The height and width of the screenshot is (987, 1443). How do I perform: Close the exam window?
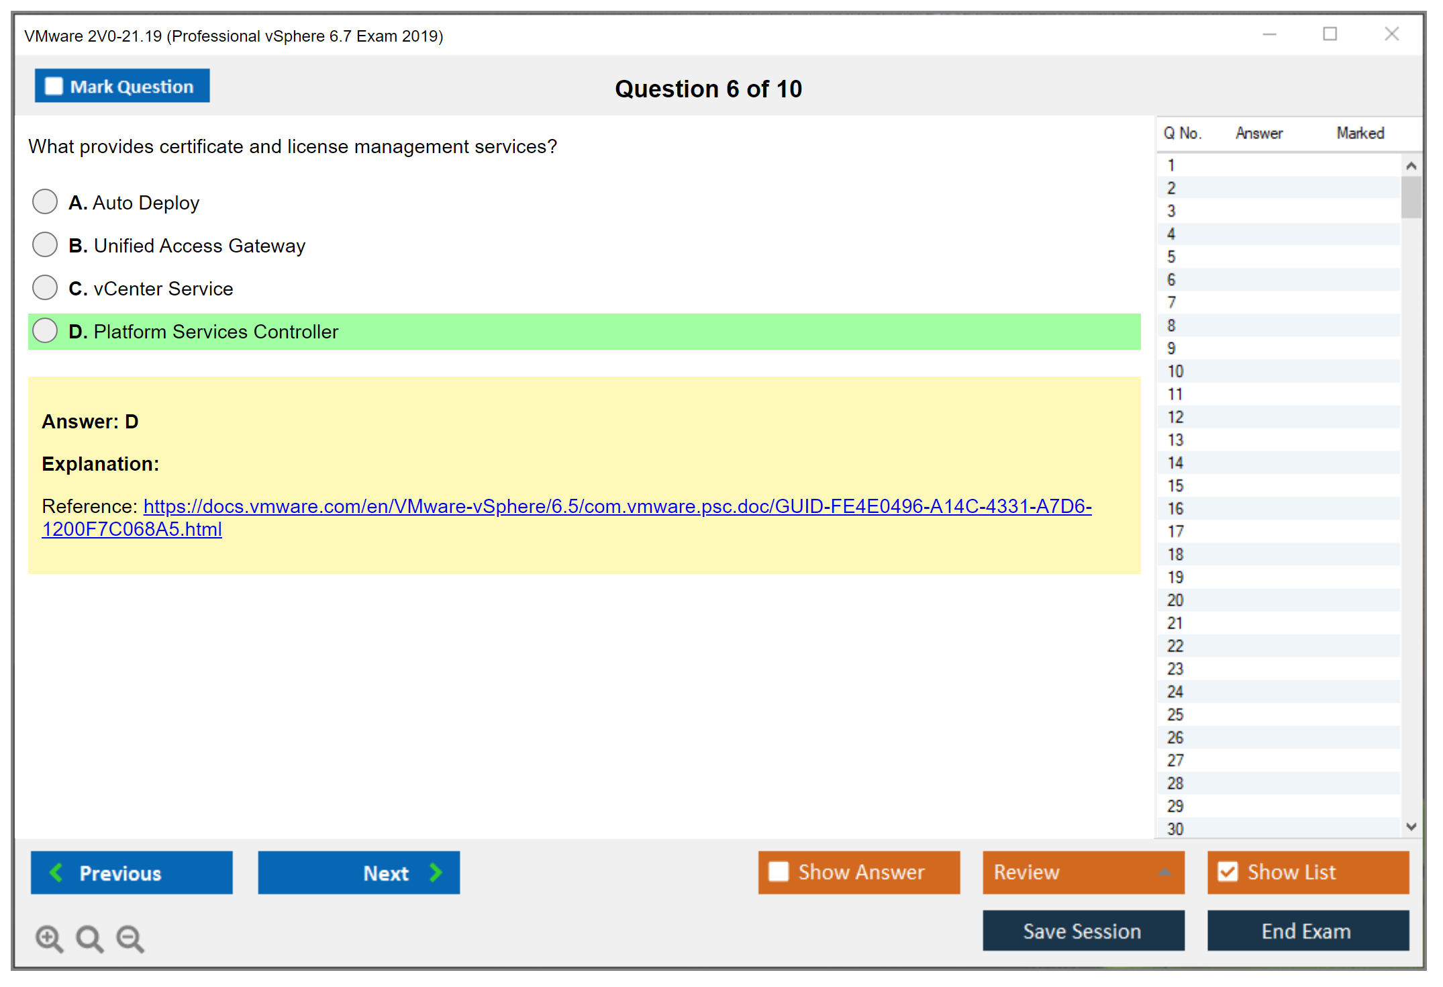point(1391,34)
